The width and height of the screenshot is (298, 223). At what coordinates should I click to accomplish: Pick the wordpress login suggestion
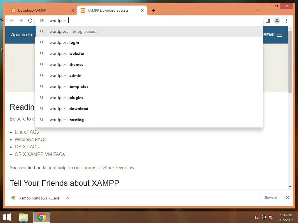click(149, 42)
